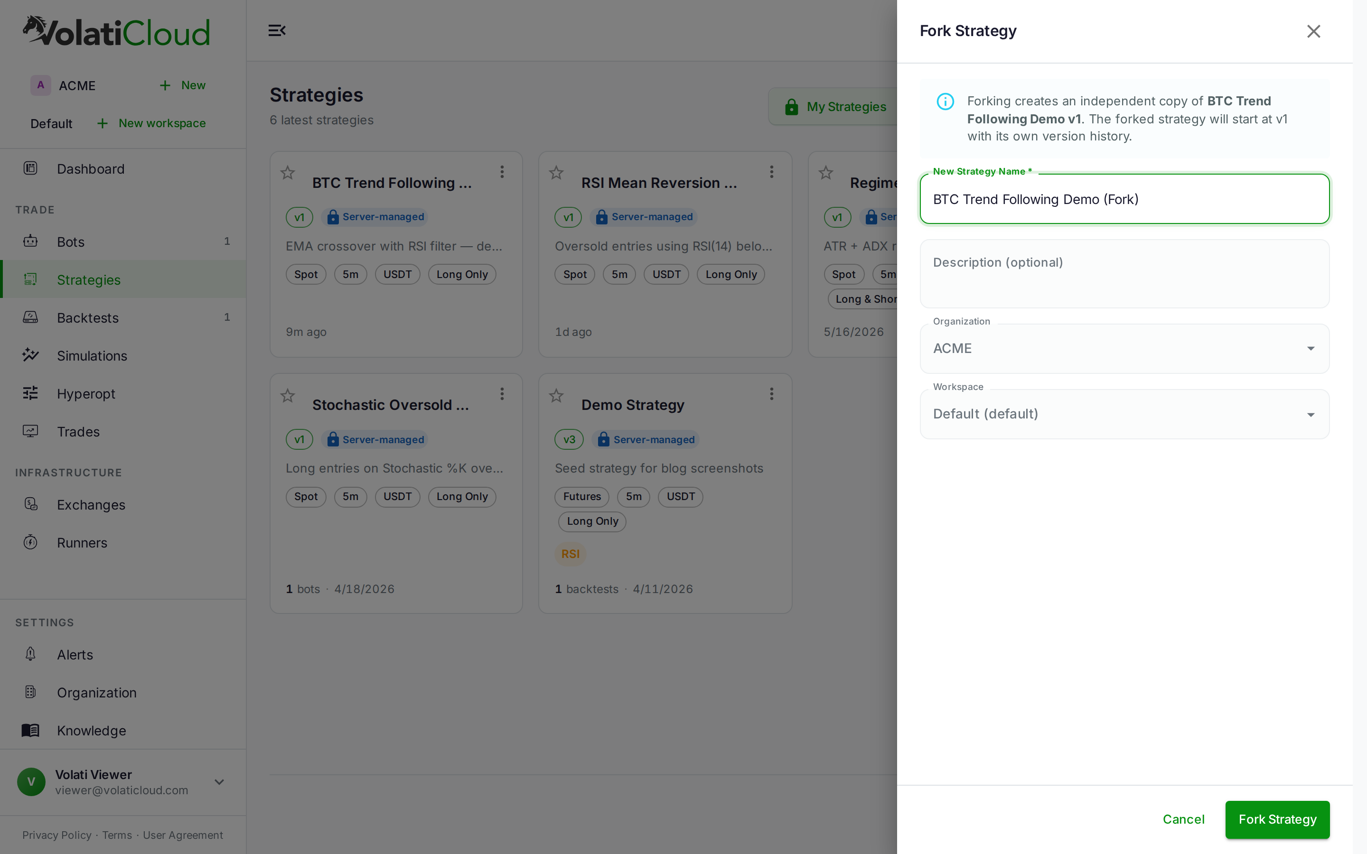
Task: Click v3 badge on Demo Strategy
Action: [x=569, y=439]
